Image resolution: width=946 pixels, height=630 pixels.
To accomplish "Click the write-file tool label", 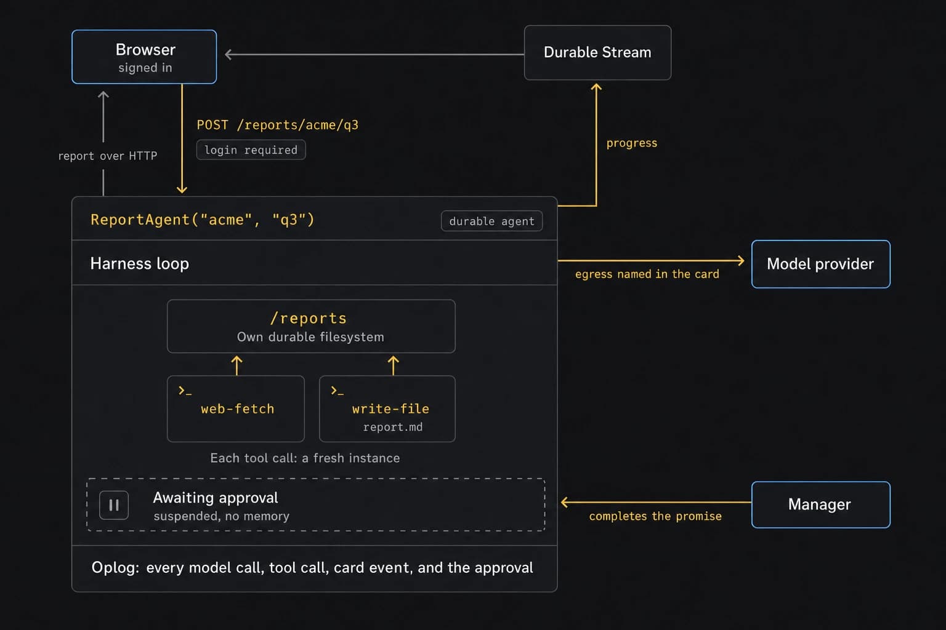I will (x=390, y=409).
